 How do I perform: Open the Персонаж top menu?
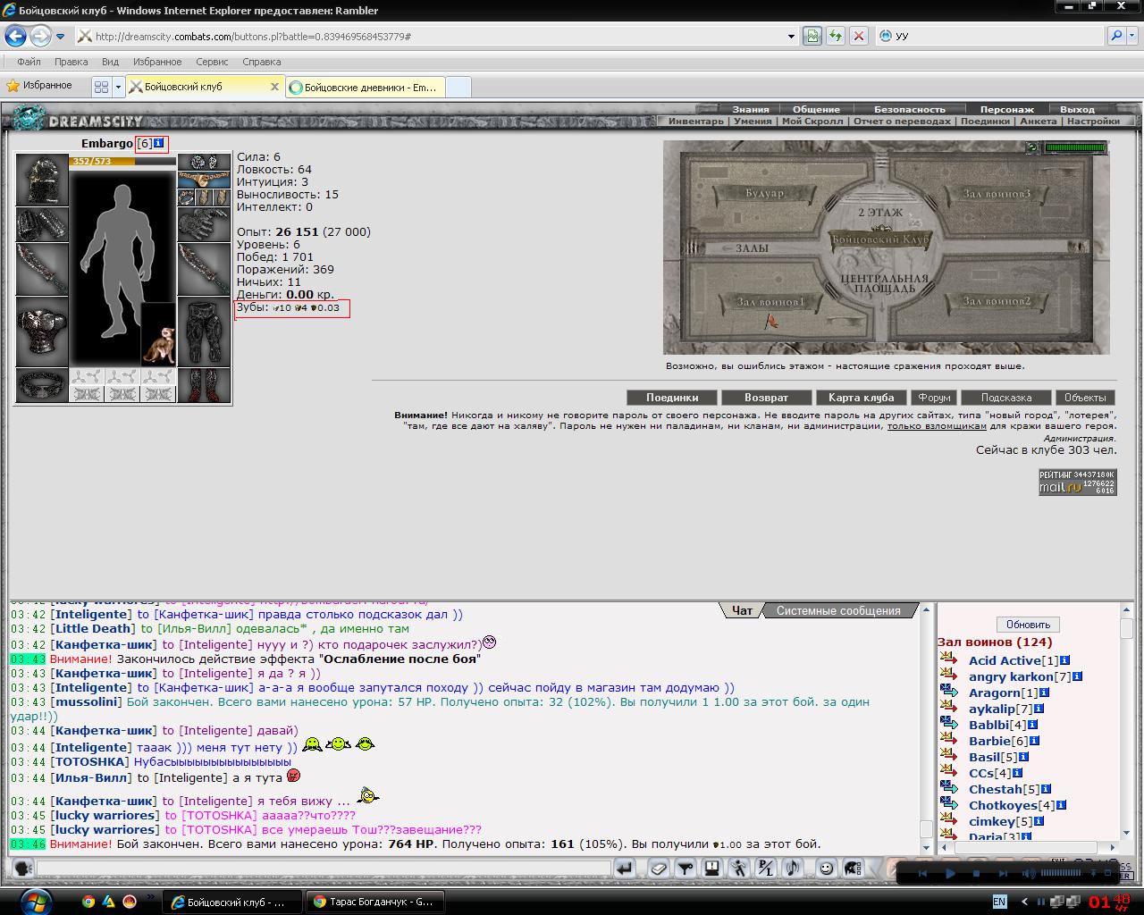pyautogui.click(x=1006, y=109)
